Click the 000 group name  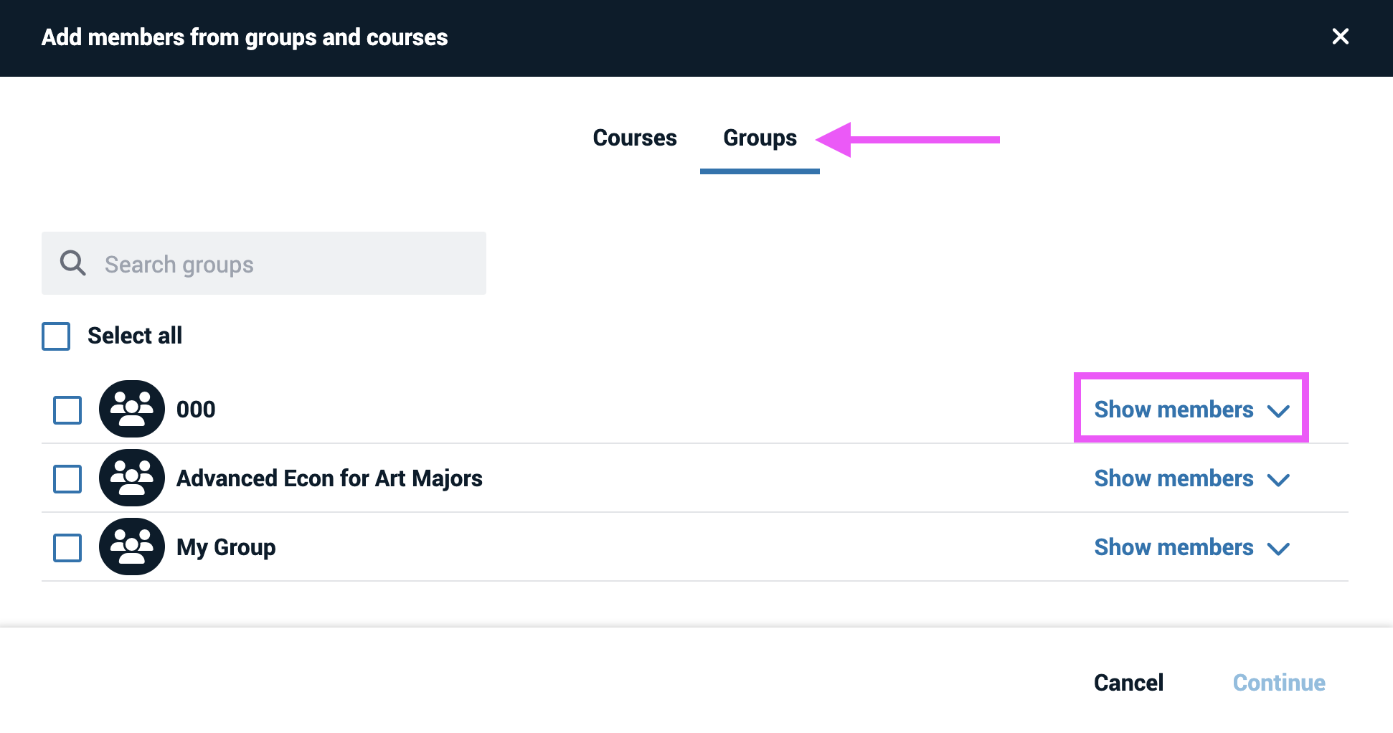pyautogui.click(x=196, y=410)
